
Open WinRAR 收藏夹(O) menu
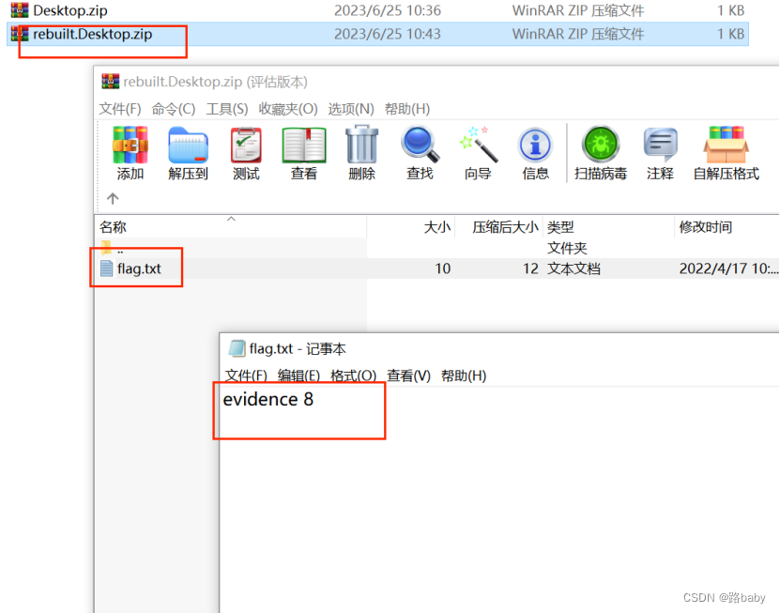pos(288,109)
